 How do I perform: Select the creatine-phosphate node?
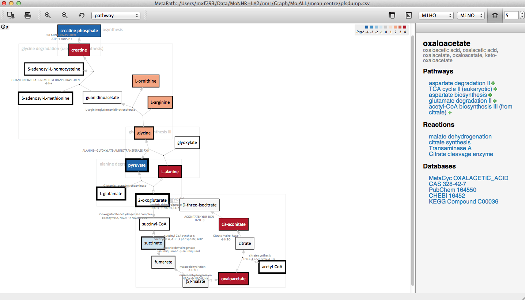click(x=79, y=31)
